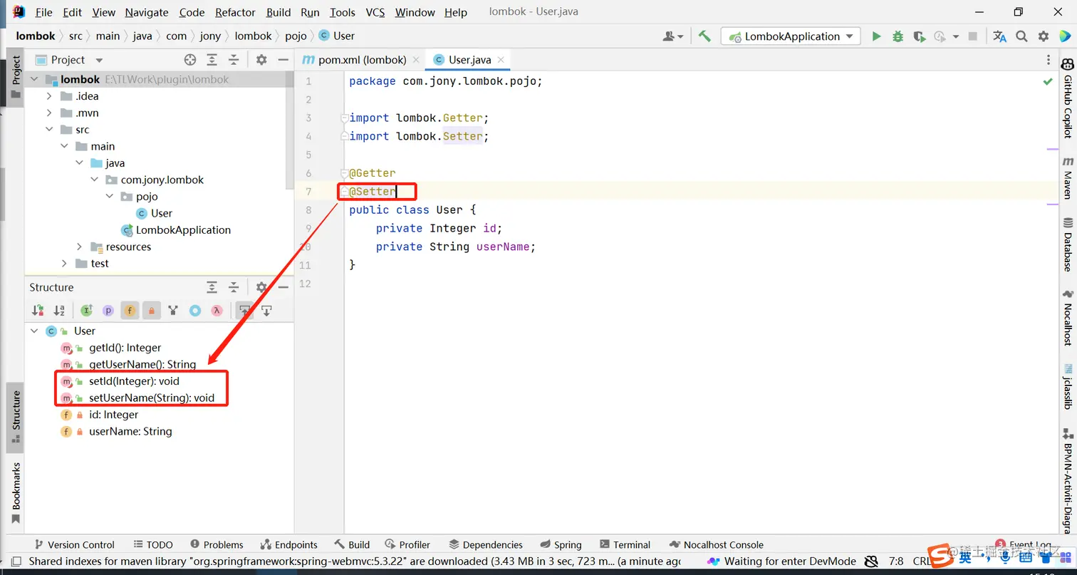Open IDE settings gear in the main toolbar
The image size is (1077, 575).
click(1044, 36)
